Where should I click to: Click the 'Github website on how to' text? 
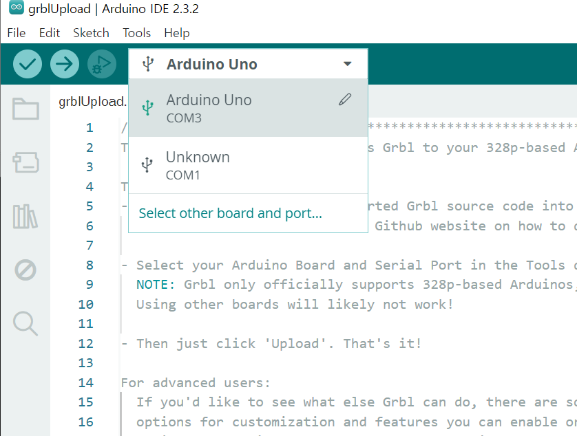(x=470, y=226)
